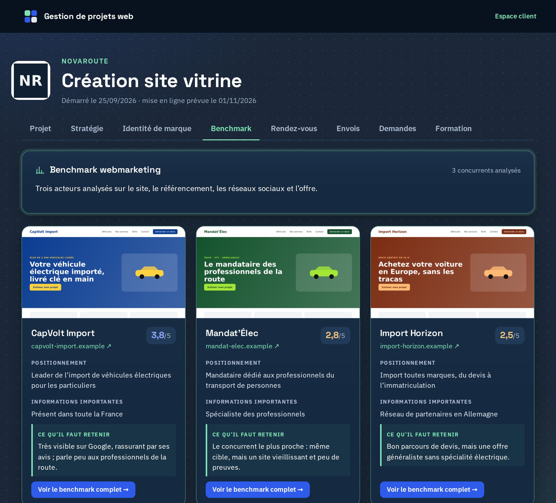
Task: View full benchmark for Import Horizon
Action: (x=432, y=489)
